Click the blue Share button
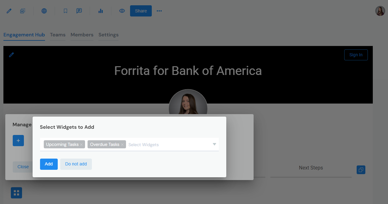The width and height of the screenshot is (388, 204). (x=141, y=11)
